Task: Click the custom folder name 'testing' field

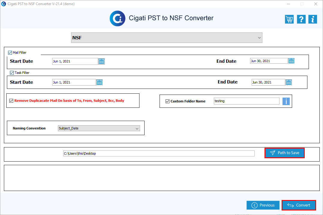Action: pos(247,101)
